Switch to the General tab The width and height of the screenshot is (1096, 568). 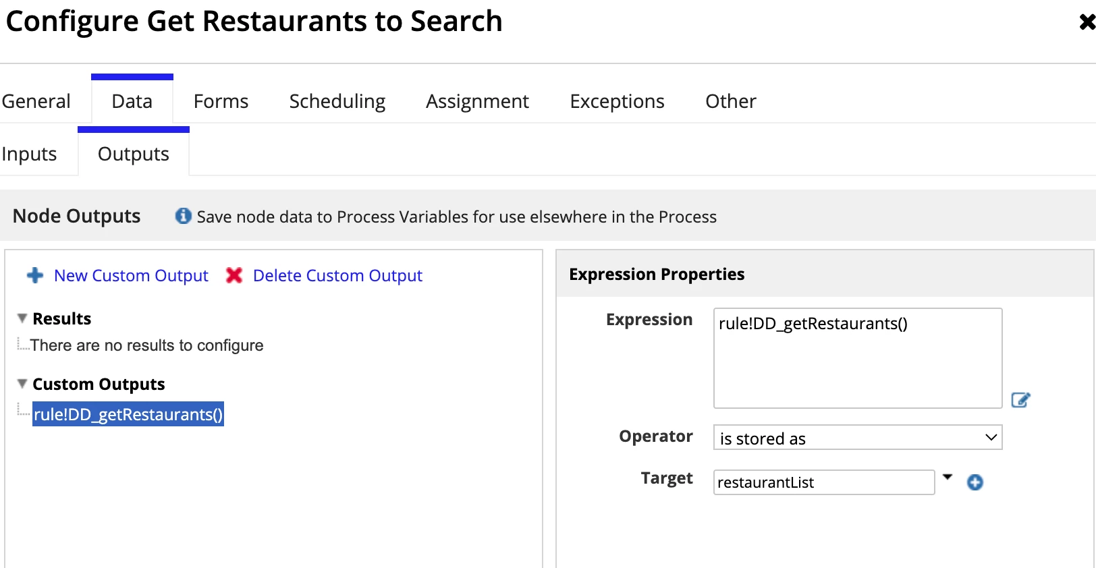[36, 101]
